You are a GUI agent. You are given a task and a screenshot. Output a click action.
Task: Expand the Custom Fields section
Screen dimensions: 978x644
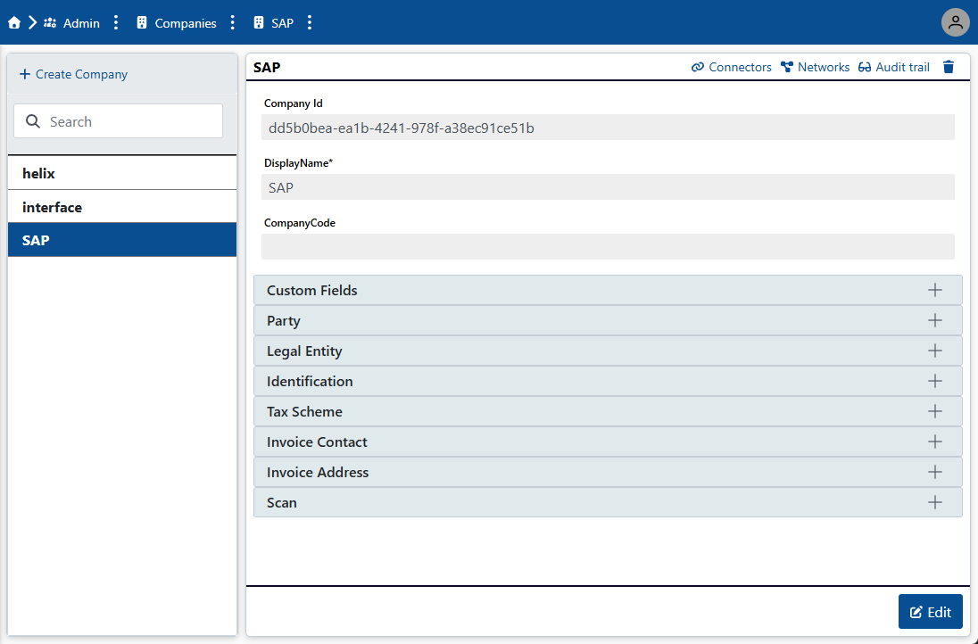point(935,290)
